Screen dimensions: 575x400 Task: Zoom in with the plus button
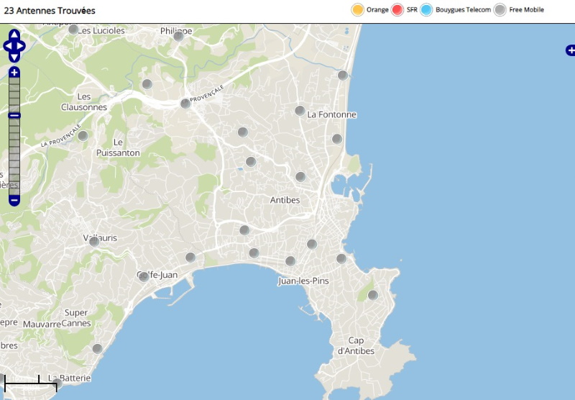[x=14, y=73]
